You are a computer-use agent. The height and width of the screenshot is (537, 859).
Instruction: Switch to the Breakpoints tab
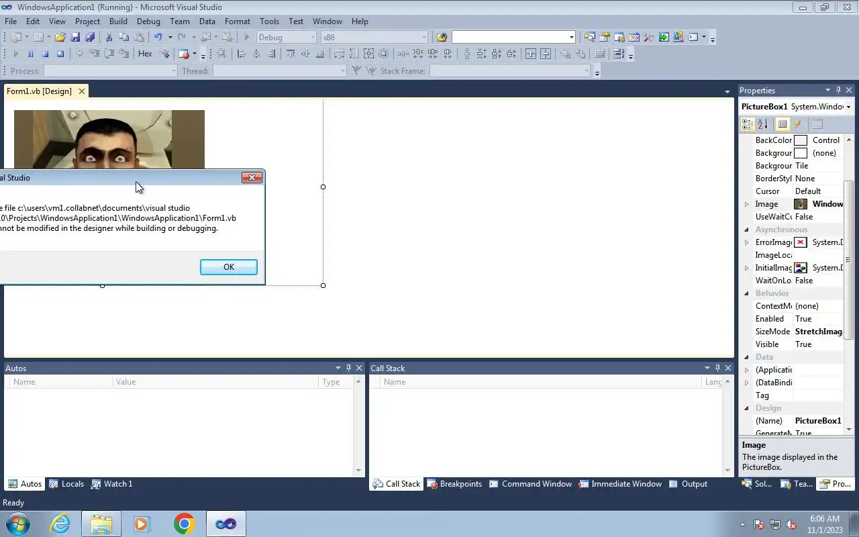[454, 484]
